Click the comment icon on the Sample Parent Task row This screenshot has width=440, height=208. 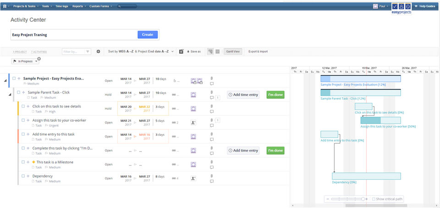click(212, 97)
